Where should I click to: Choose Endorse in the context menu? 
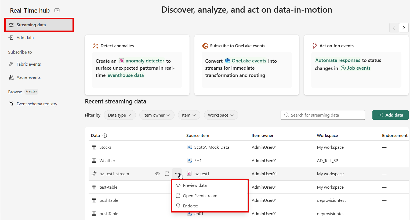[x=190, y=206]
